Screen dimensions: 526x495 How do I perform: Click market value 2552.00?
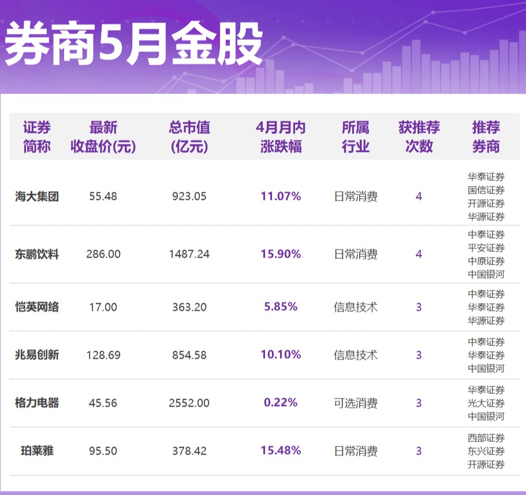(189, 403)
